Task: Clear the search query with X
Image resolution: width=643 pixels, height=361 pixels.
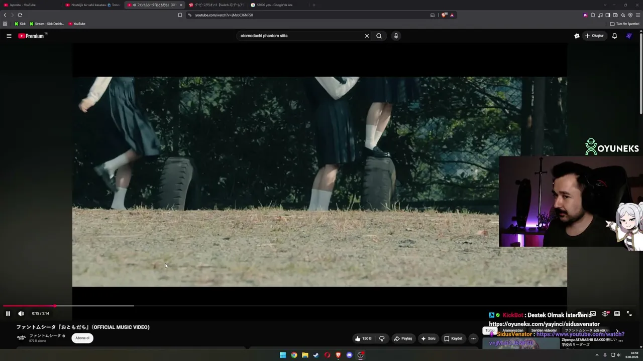Action: [367, 36]
